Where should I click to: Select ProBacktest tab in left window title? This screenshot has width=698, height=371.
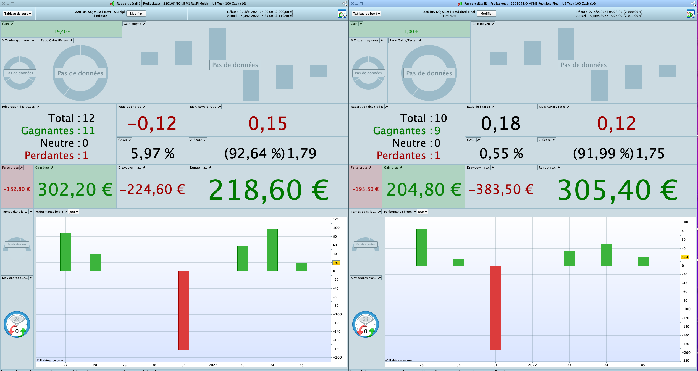coord(151,4)
